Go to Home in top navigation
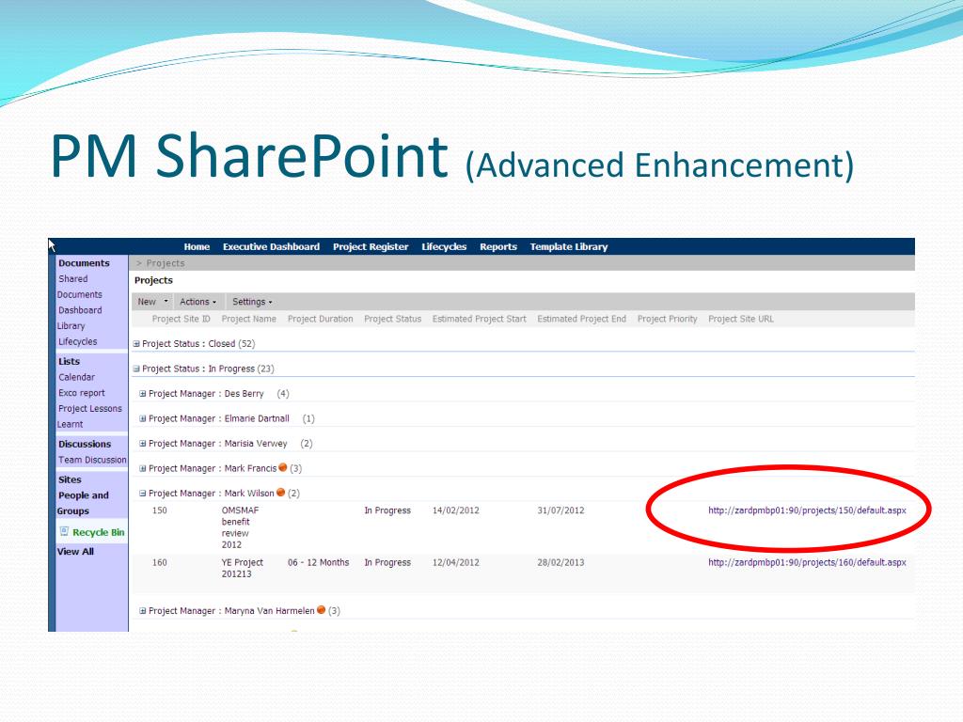The image size is (963, 722). pos(197,247)
